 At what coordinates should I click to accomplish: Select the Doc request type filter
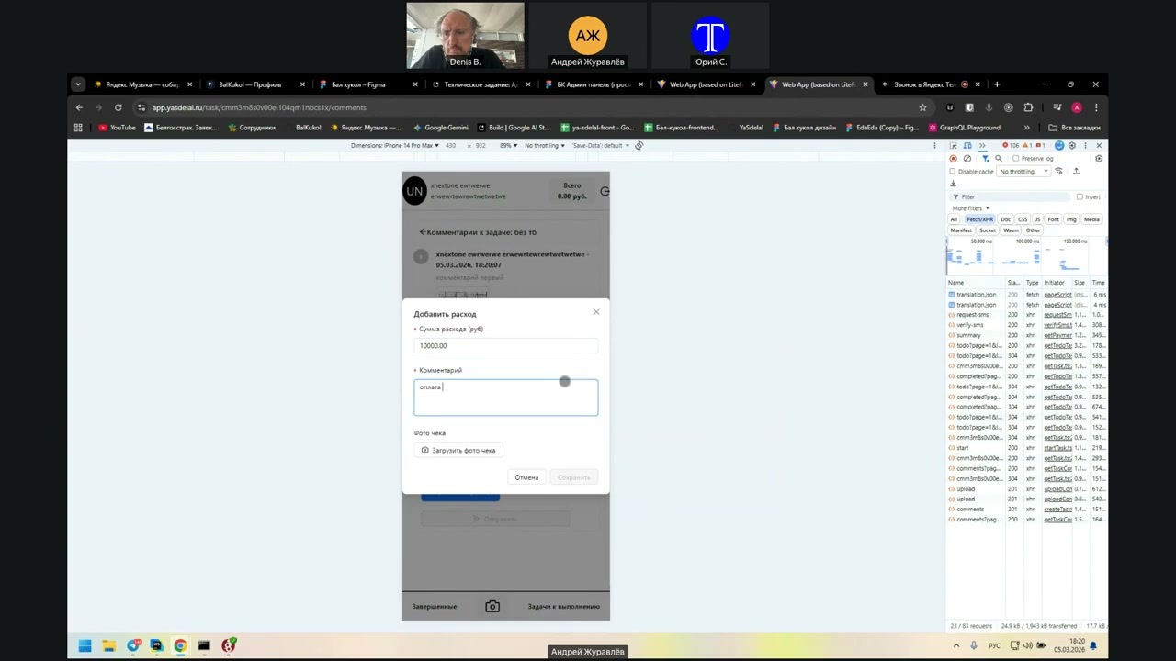[x=1005, y=219]
